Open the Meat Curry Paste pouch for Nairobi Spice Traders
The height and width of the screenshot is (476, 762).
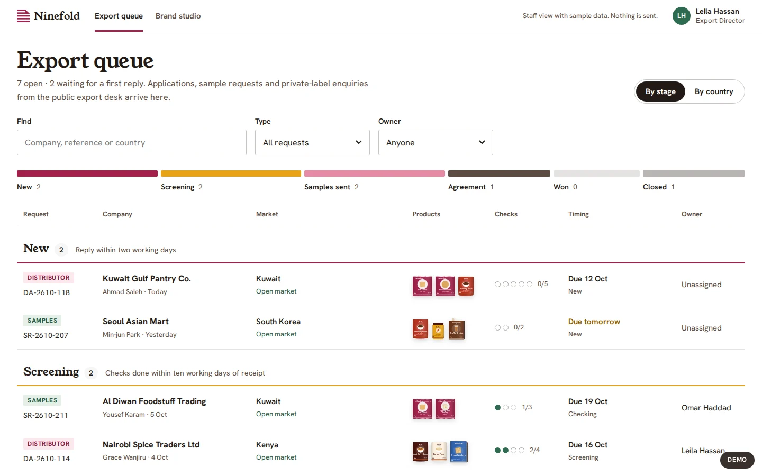[420, 452]
